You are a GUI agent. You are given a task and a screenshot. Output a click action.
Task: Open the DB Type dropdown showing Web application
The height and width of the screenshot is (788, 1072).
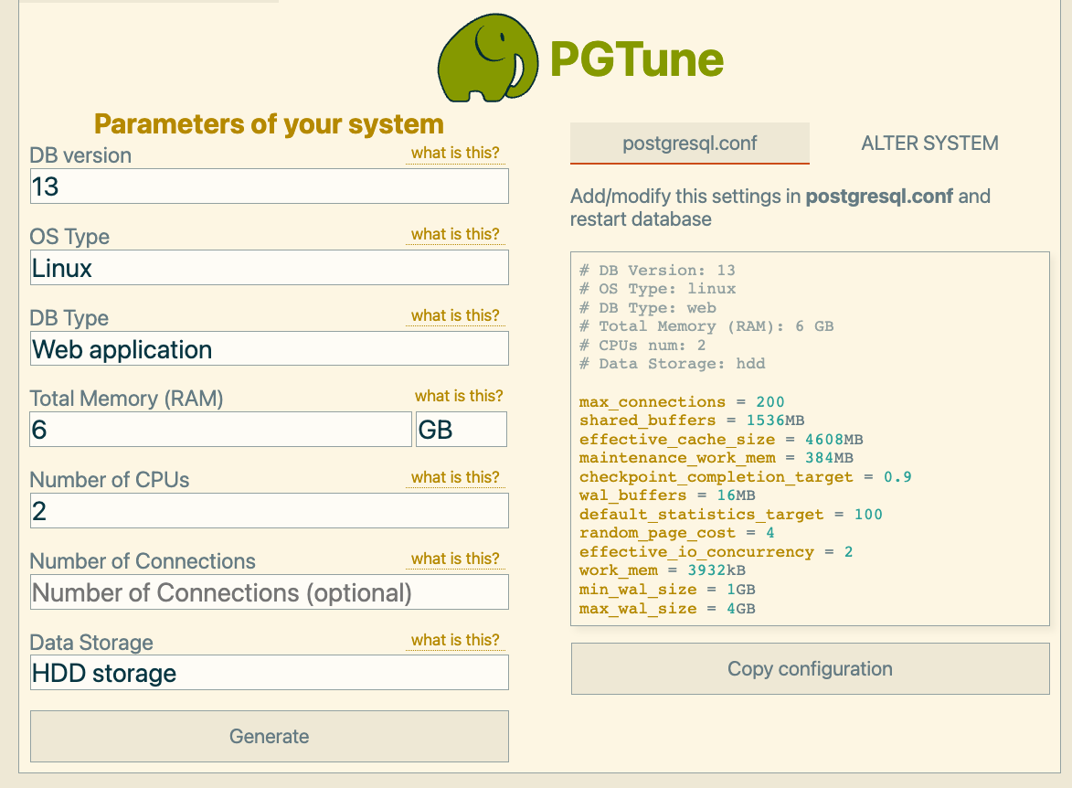click(270, 349)
